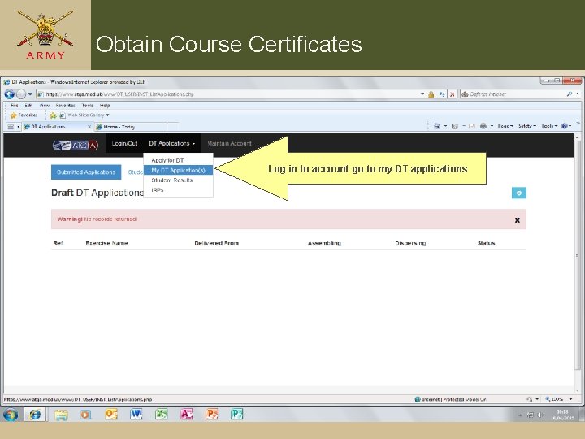Open the recent pages dropdown next to Forward
This screenshot has height=439, width=585.
[x=30, y=94]
